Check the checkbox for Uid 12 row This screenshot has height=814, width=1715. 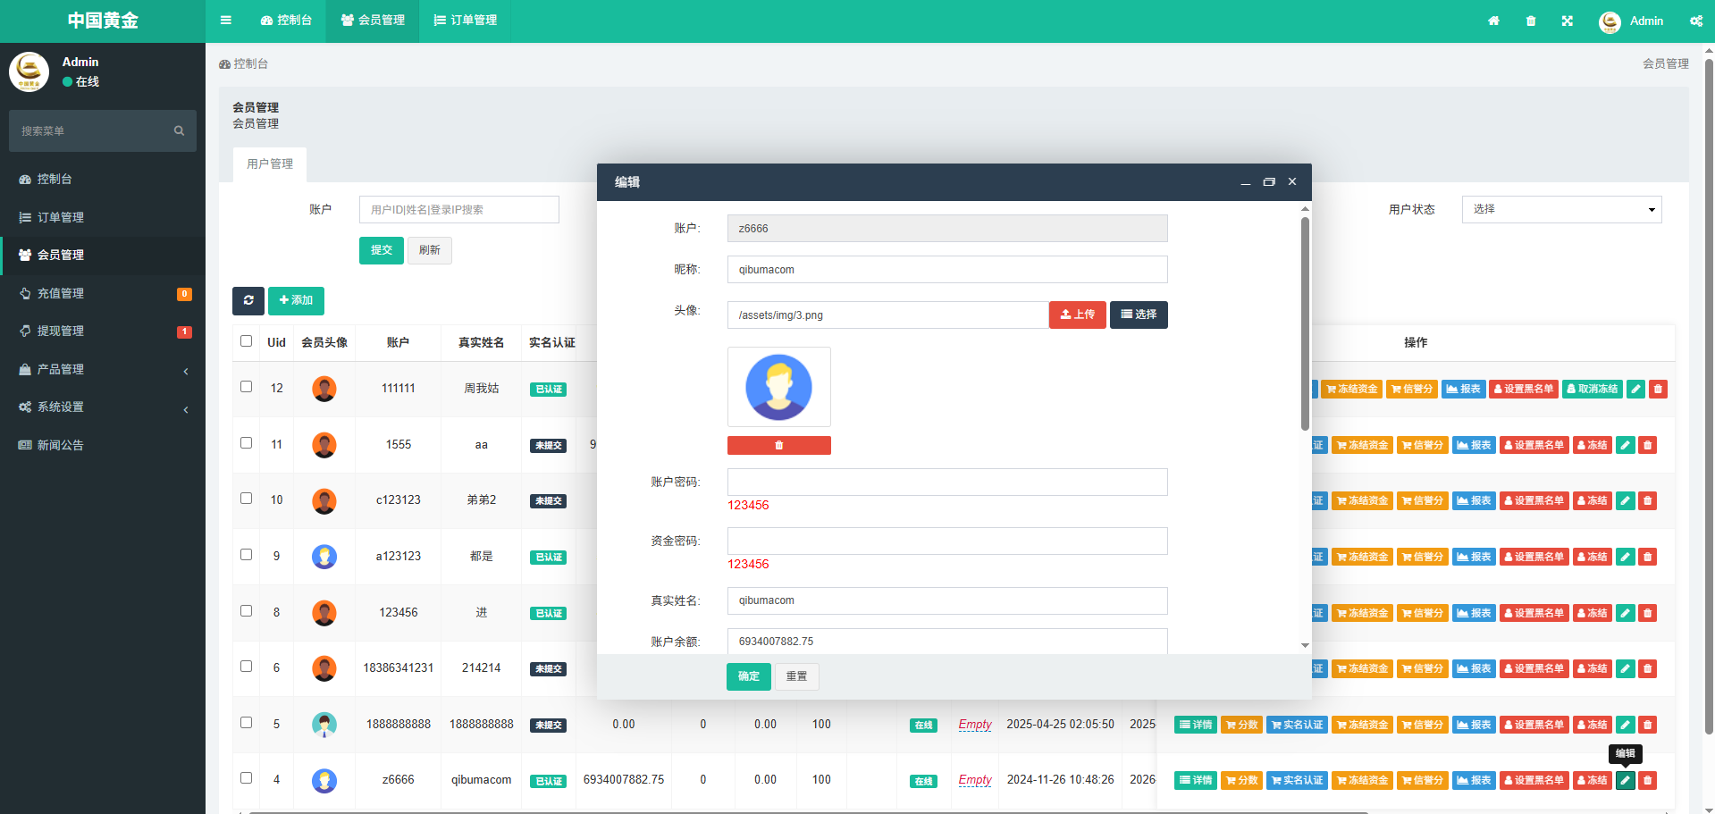(247, 387)
